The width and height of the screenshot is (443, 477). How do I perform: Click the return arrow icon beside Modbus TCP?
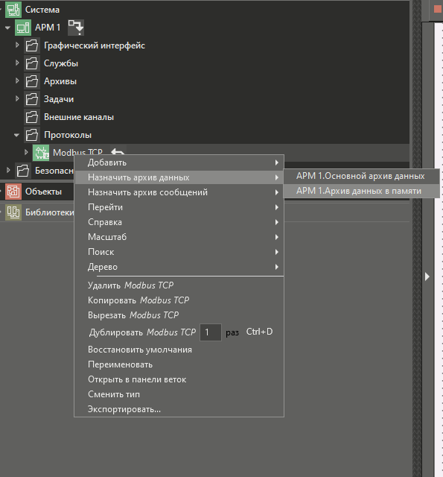point(118,151)
